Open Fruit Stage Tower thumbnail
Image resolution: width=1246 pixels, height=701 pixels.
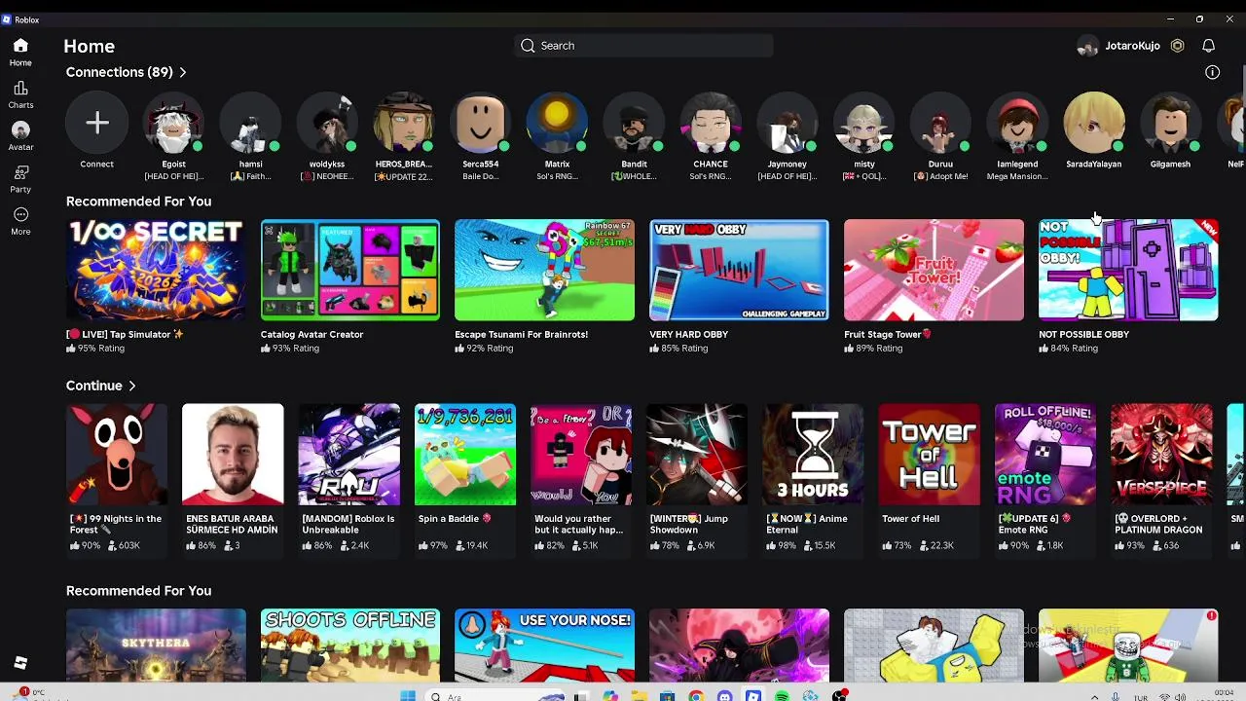934,270
